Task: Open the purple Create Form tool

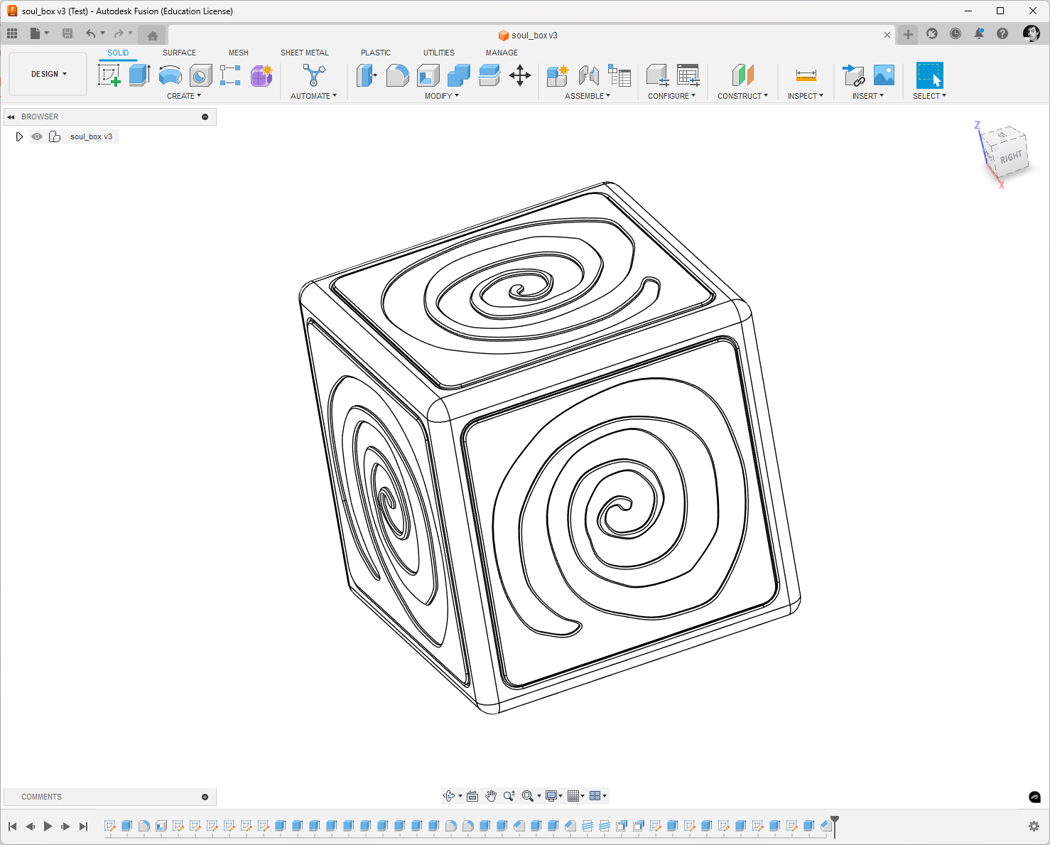Action: click(x=261, y=75)
